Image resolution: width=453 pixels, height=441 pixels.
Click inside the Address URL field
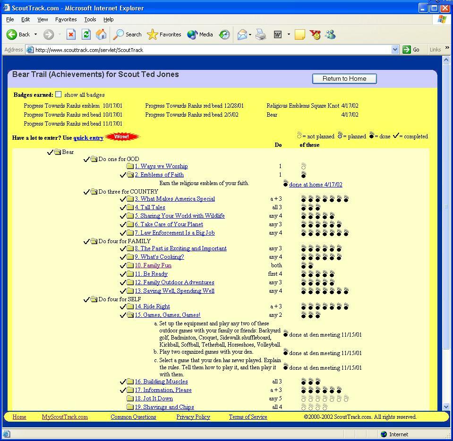pos(213,50)
